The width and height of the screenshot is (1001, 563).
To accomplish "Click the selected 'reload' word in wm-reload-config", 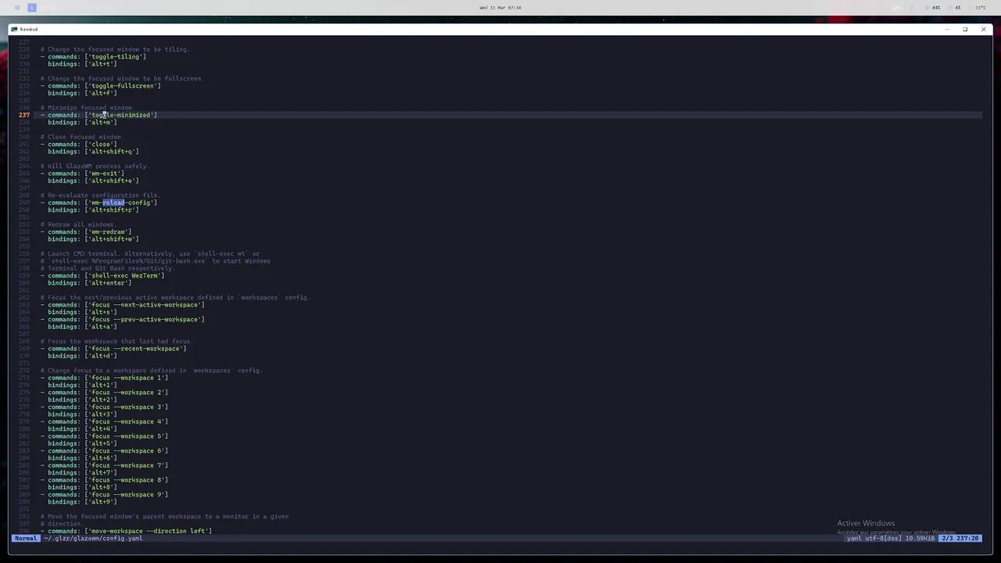I will [113, 203].
